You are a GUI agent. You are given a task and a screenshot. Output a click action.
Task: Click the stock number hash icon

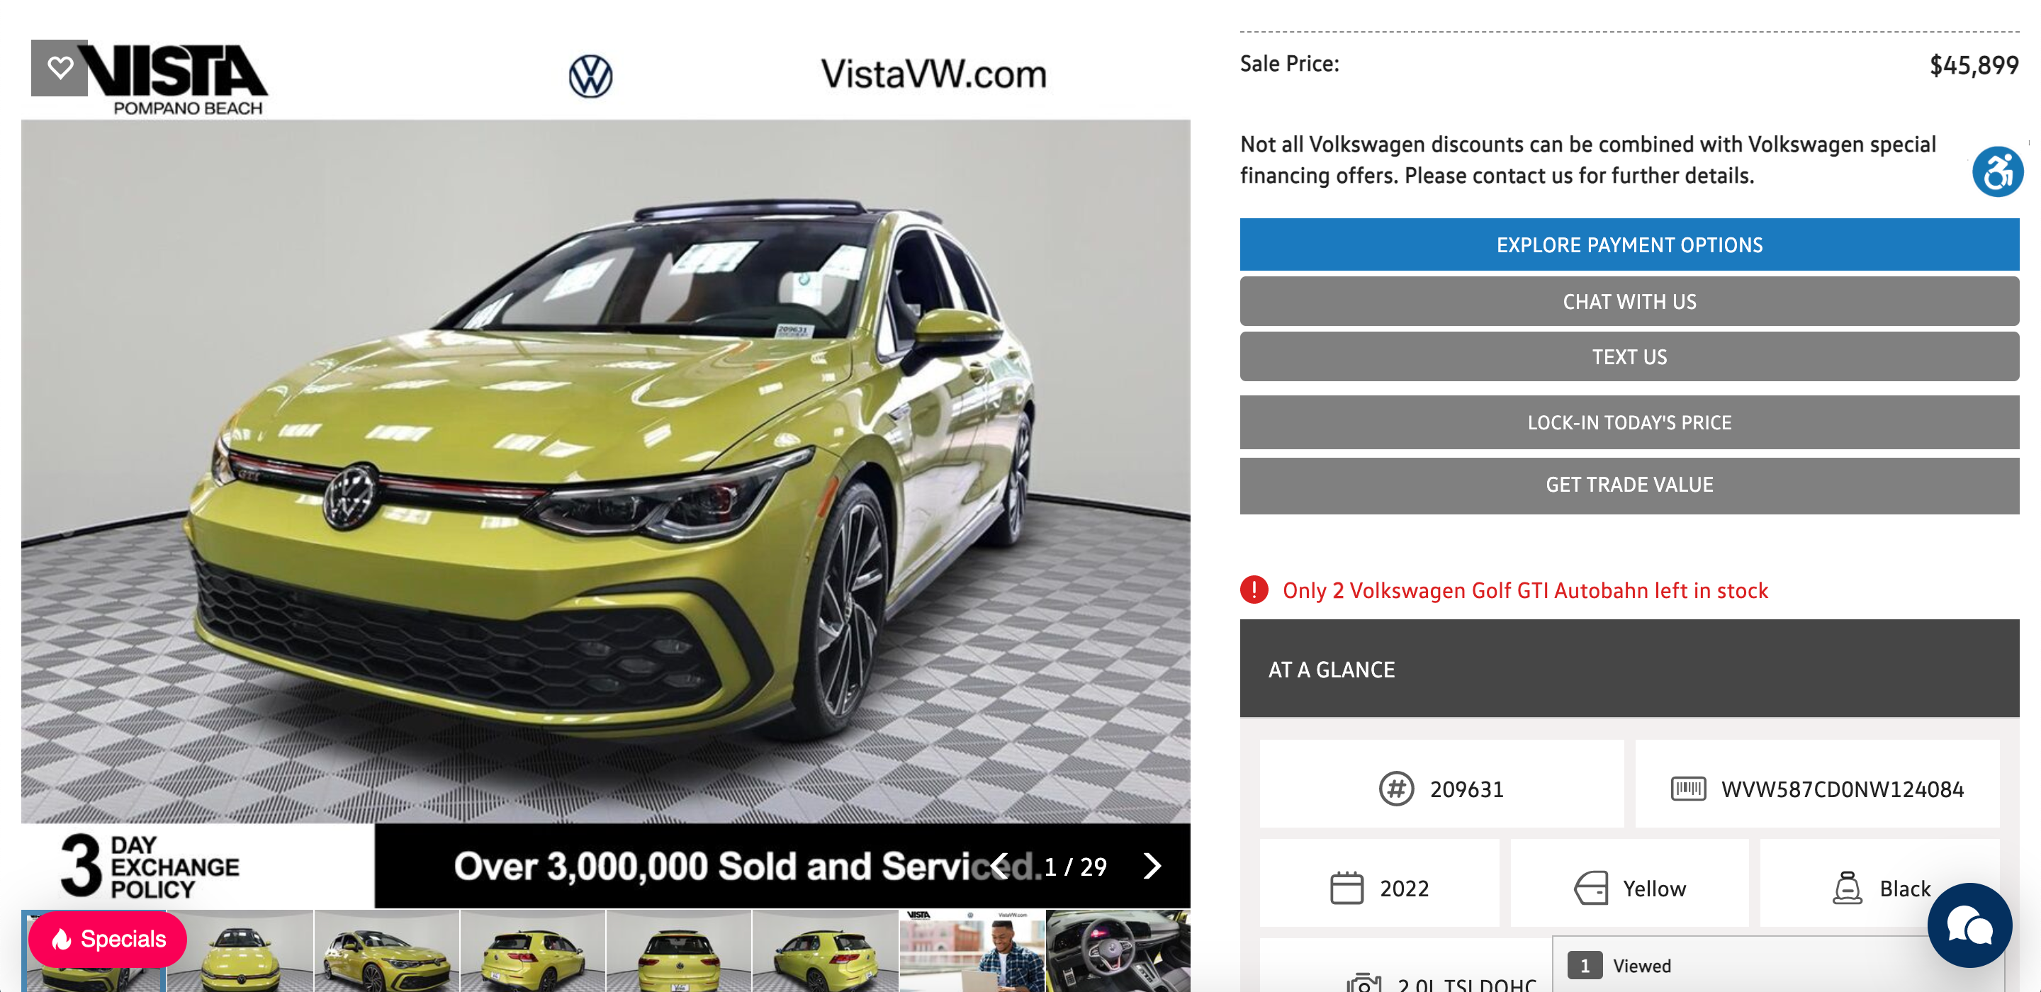[1396, 789]
